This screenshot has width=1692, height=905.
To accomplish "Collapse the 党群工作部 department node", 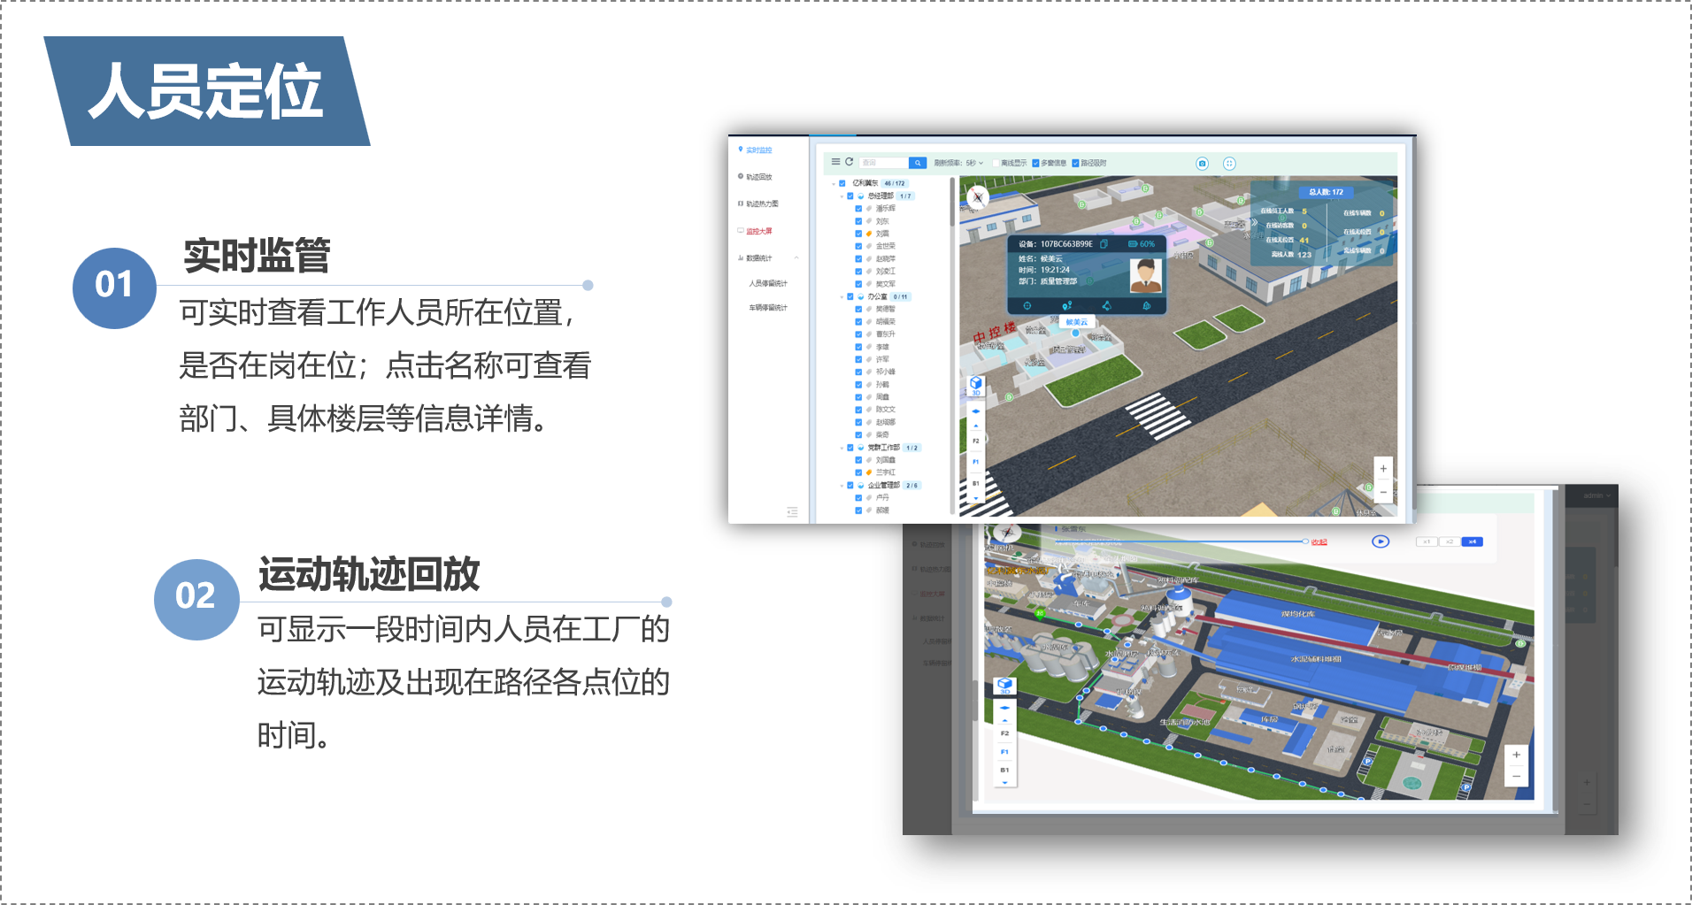I will click(x=842, y=448).
